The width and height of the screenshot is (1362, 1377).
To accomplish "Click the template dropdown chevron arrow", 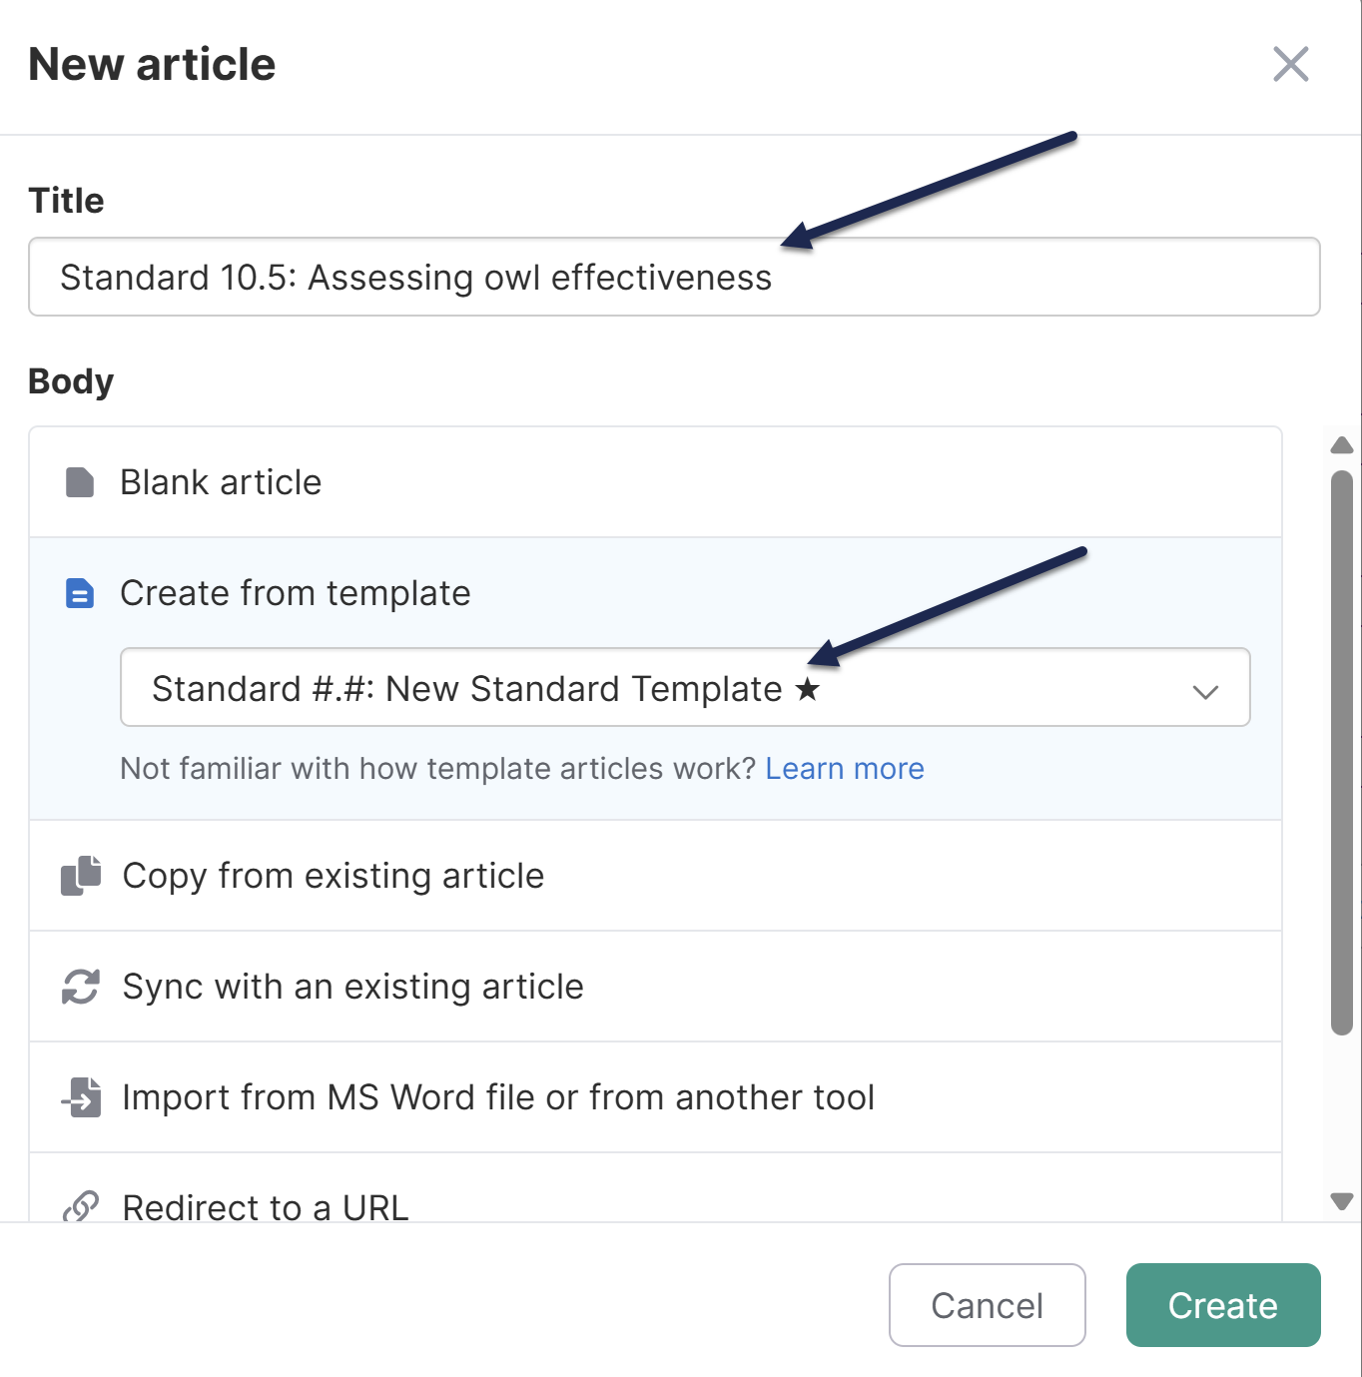I will 1205,691.
